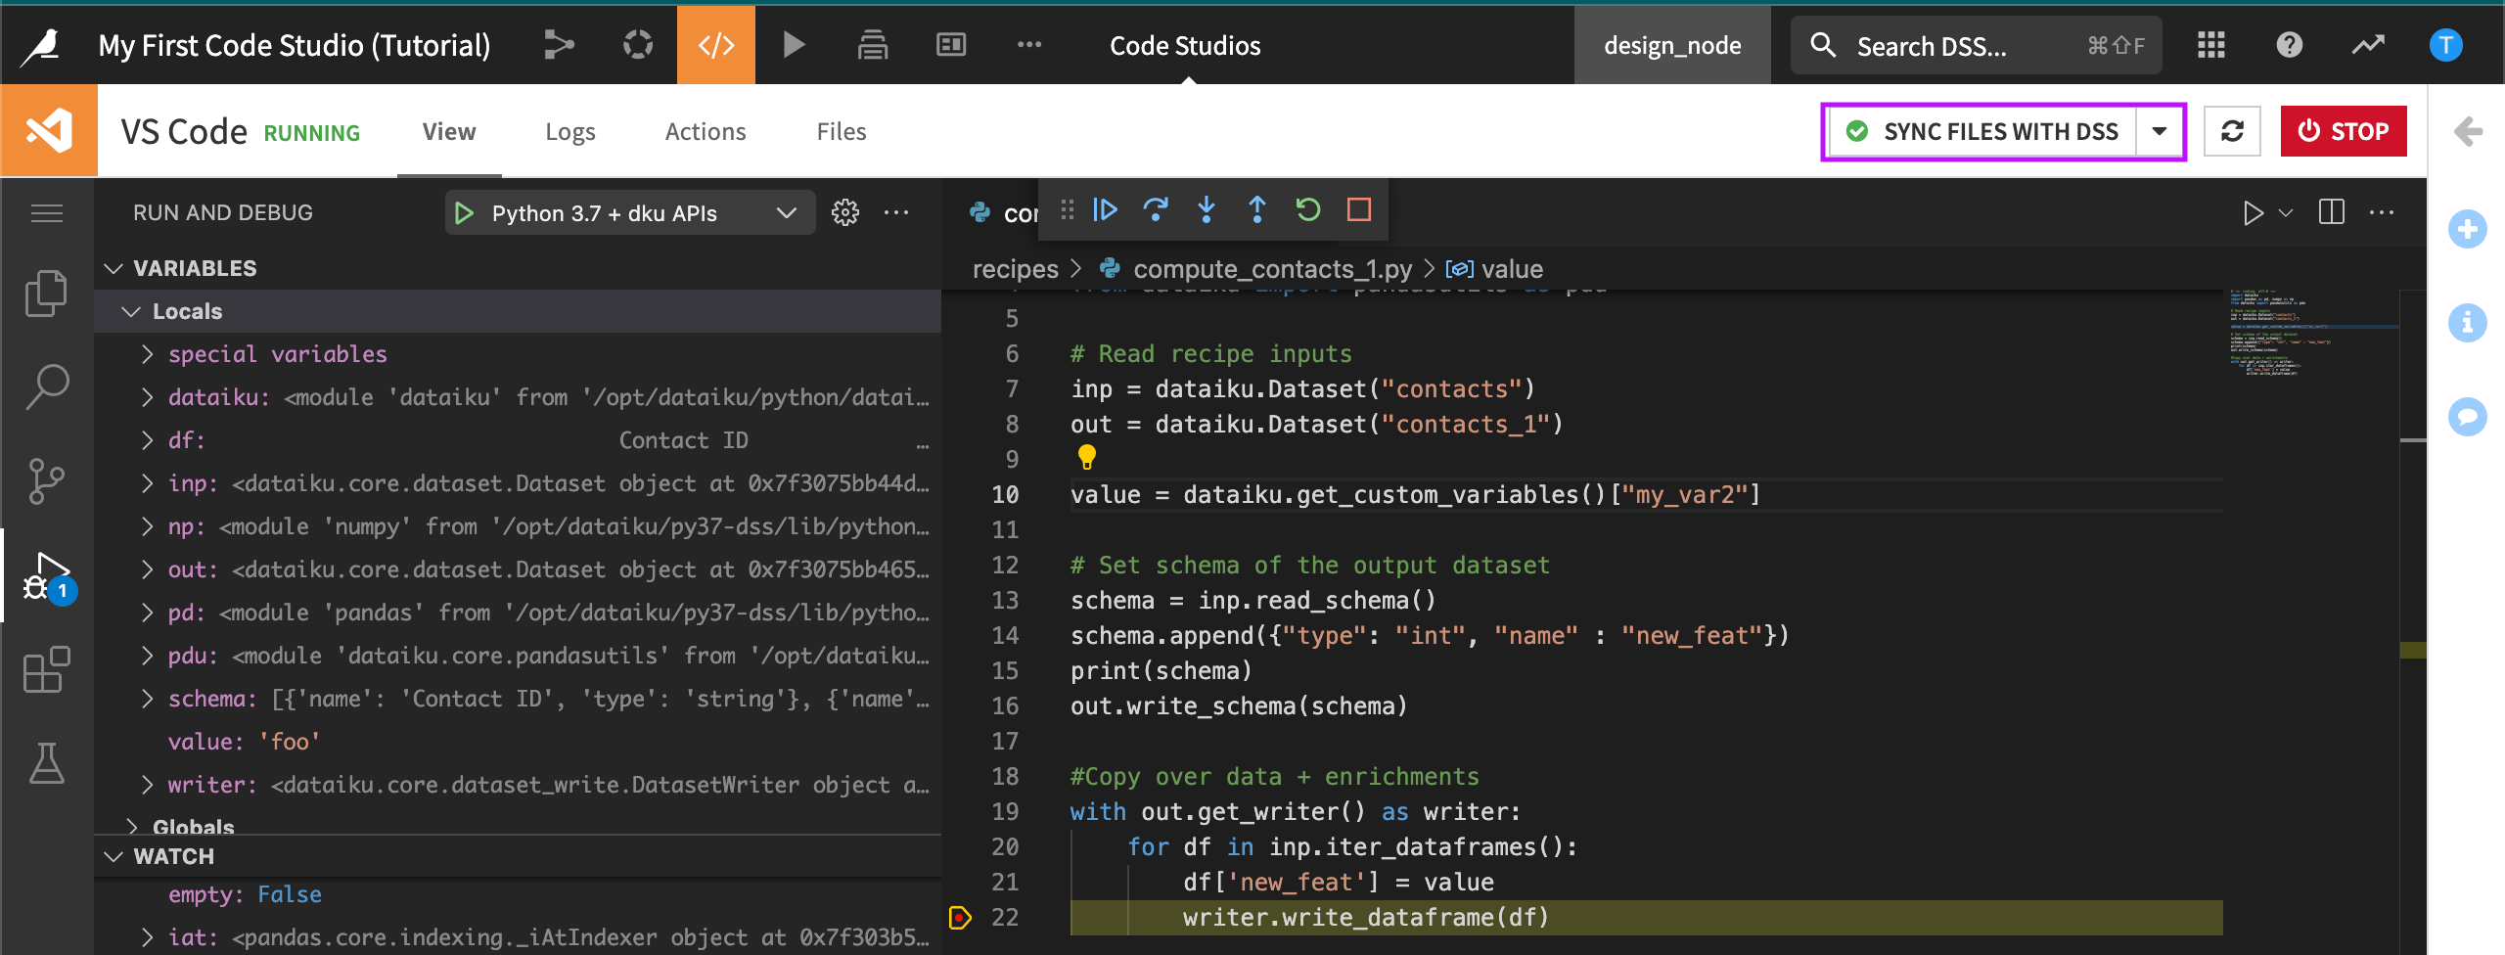Click the circular datasets icon in top bar
The width and height of the screenshot is (2505, 955).
[x=638, y=45]
